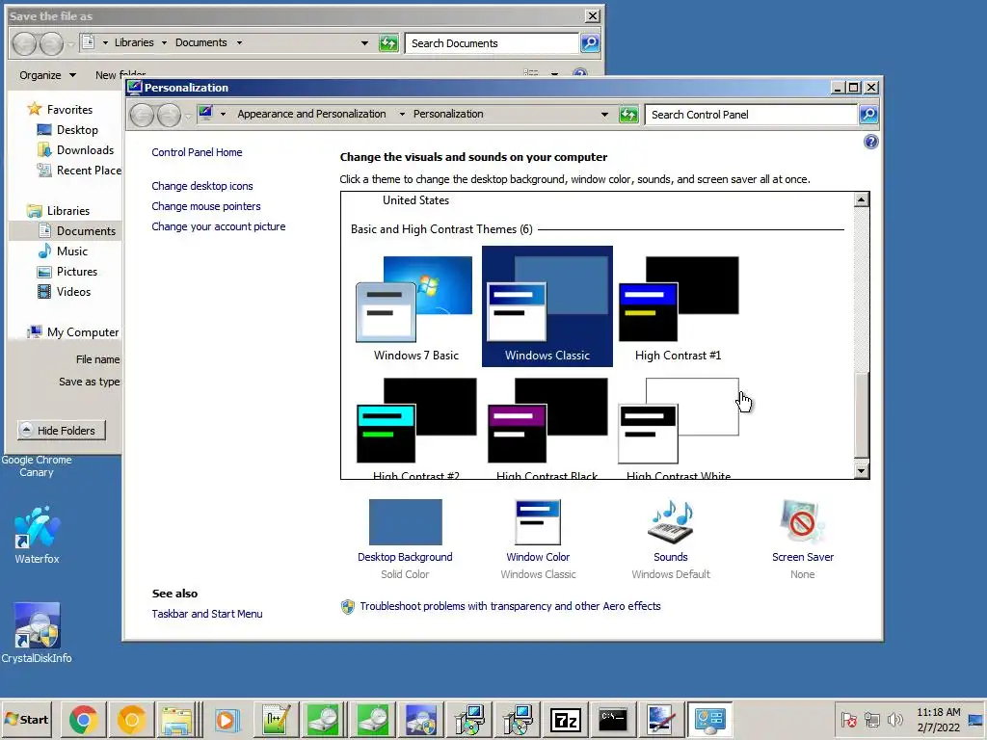This screenshot has height=740, width=987.
Task: Click Back button in Personalization window
Action: [143, 115]
